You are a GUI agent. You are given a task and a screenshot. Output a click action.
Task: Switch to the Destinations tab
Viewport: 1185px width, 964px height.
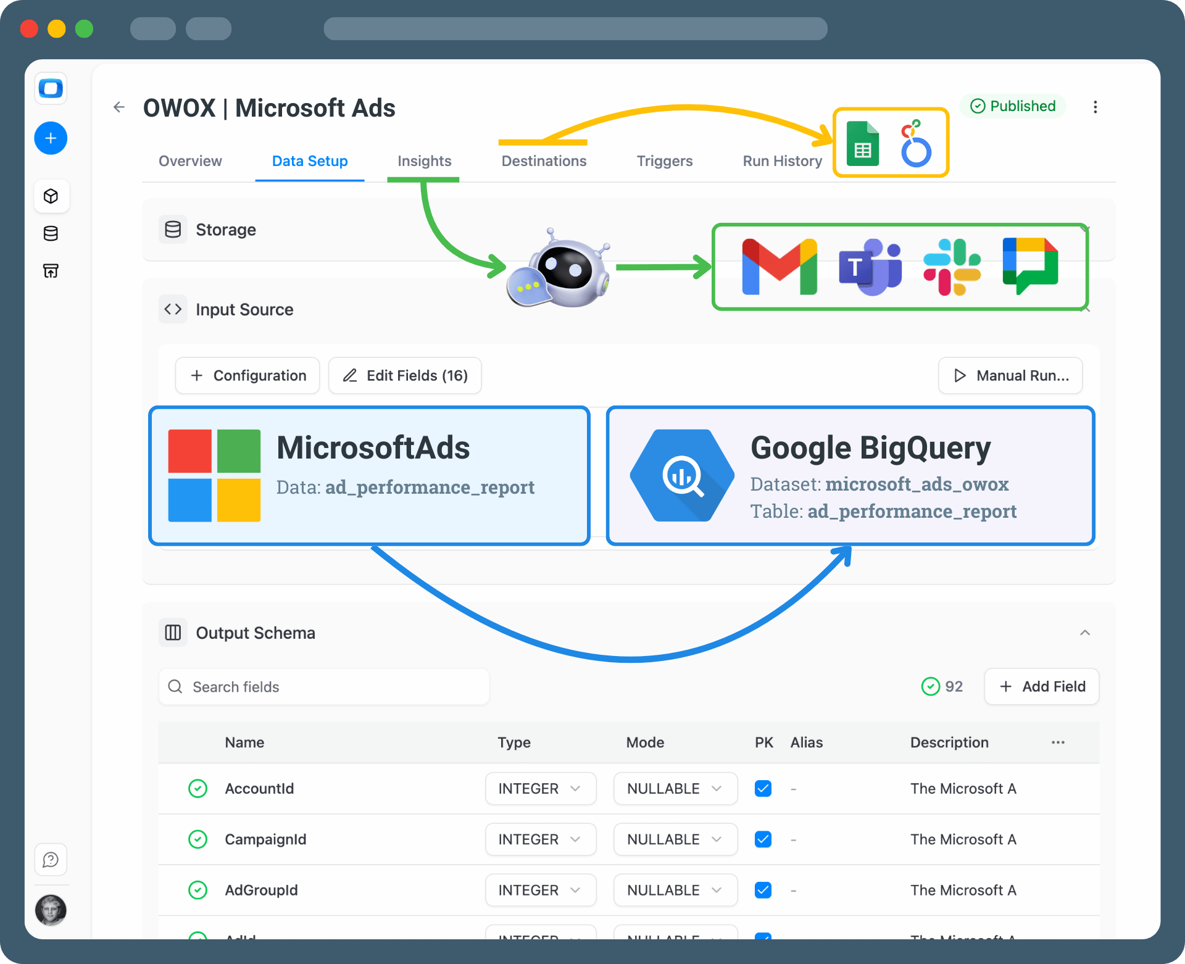click(544, 161)
